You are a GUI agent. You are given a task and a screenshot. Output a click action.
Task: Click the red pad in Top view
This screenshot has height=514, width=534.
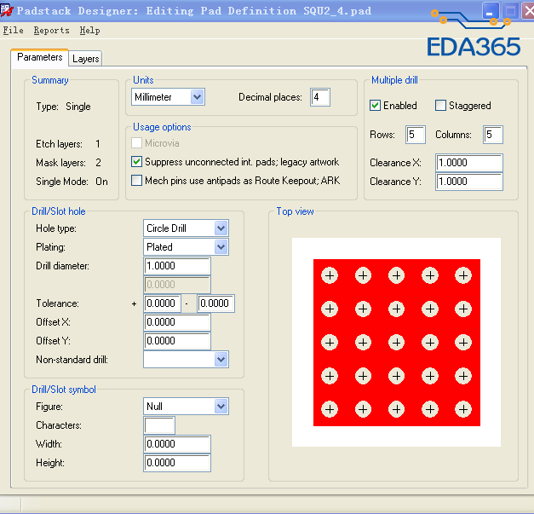[397, 343]
